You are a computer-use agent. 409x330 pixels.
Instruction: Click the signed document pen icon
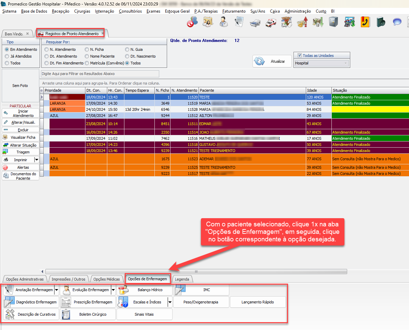coord(239,22)
